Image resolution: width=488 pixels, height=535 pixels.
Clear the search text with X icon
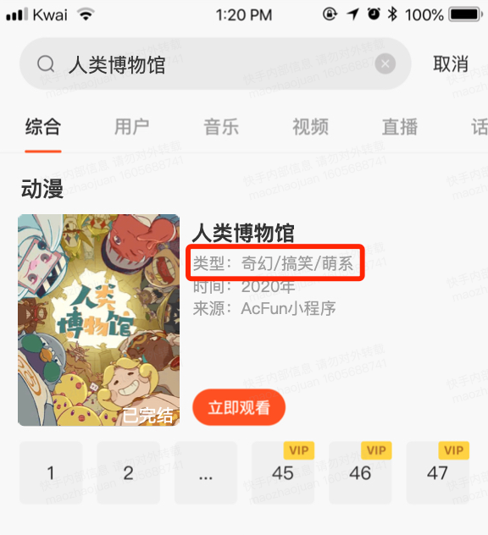click(385, 63)
